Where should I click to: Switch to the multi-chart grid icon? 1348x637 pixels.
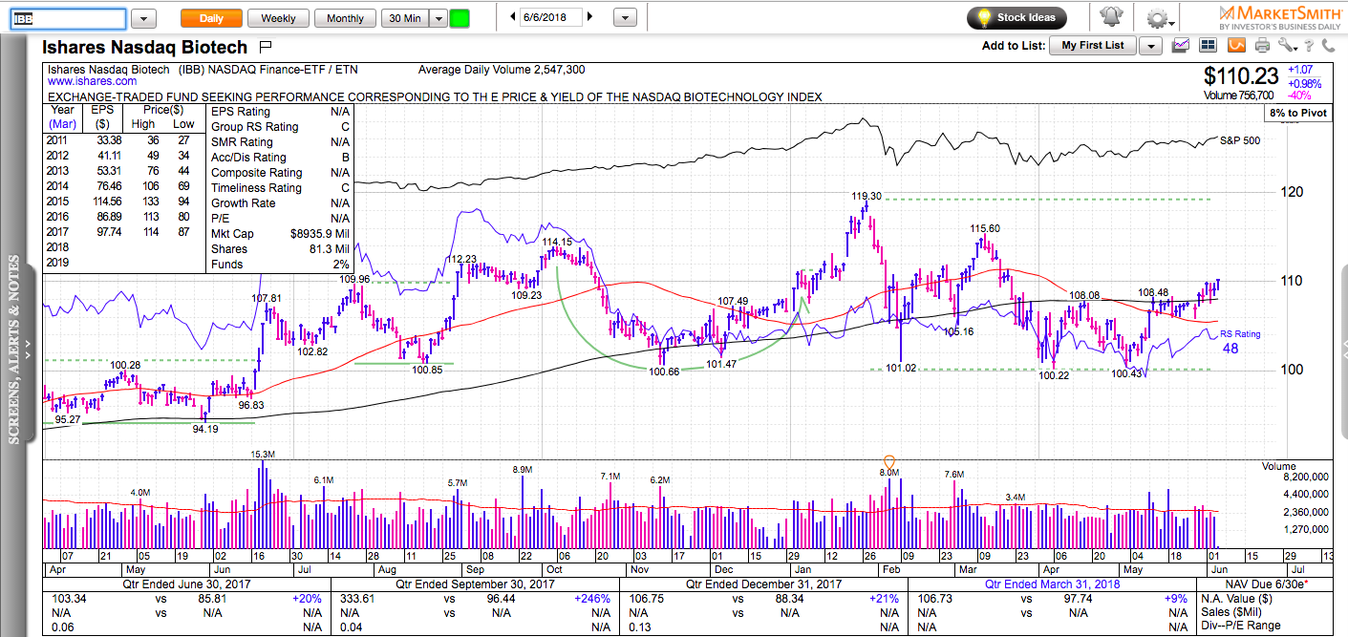1207,45
